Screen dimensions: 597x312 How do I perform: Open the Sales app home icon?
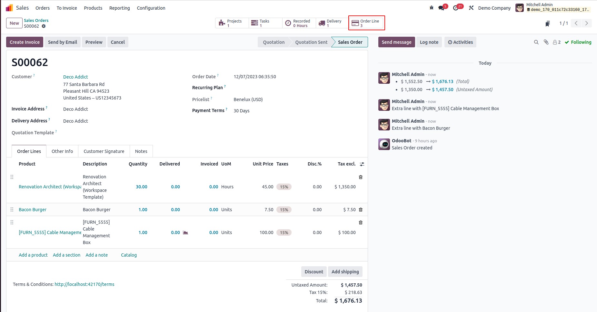click(9, 8)
